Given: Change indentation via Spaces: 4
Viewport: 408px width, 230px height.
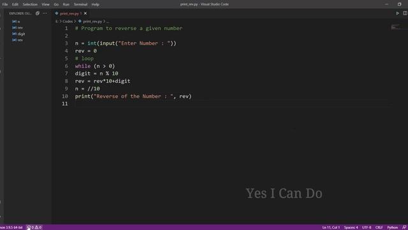Looking at the screenshot, I should coord(351,227).
